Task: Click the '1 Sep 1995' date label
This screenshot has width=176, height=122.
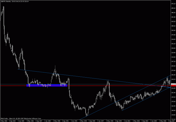Action: tap(92, 121)
